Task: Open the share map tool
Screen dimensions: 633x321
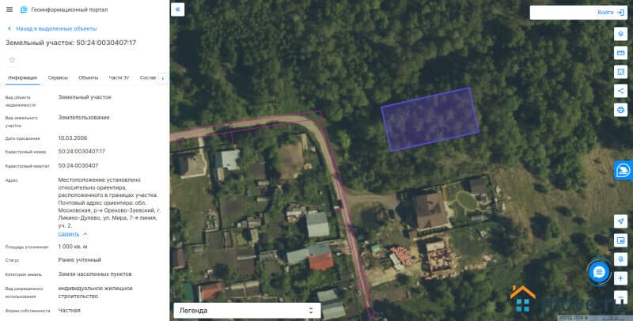Action: click(620, 91)
